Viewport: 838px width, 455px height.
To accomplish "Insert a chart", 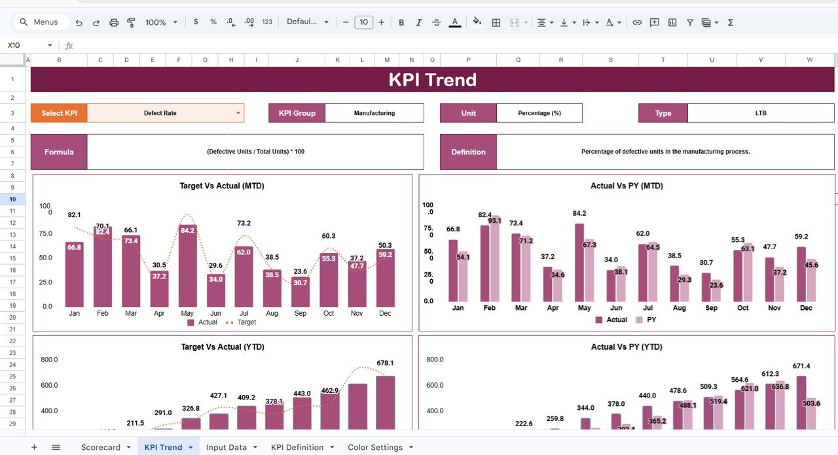I will tap(672, 22).
